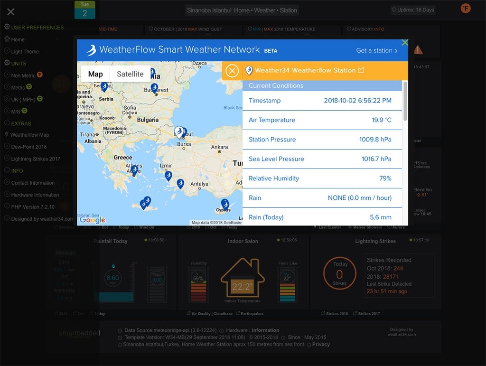This screenshot has width=486, height=366.
Task: Click the Sea Level Pressure row
Action: [x=322, y=160]
